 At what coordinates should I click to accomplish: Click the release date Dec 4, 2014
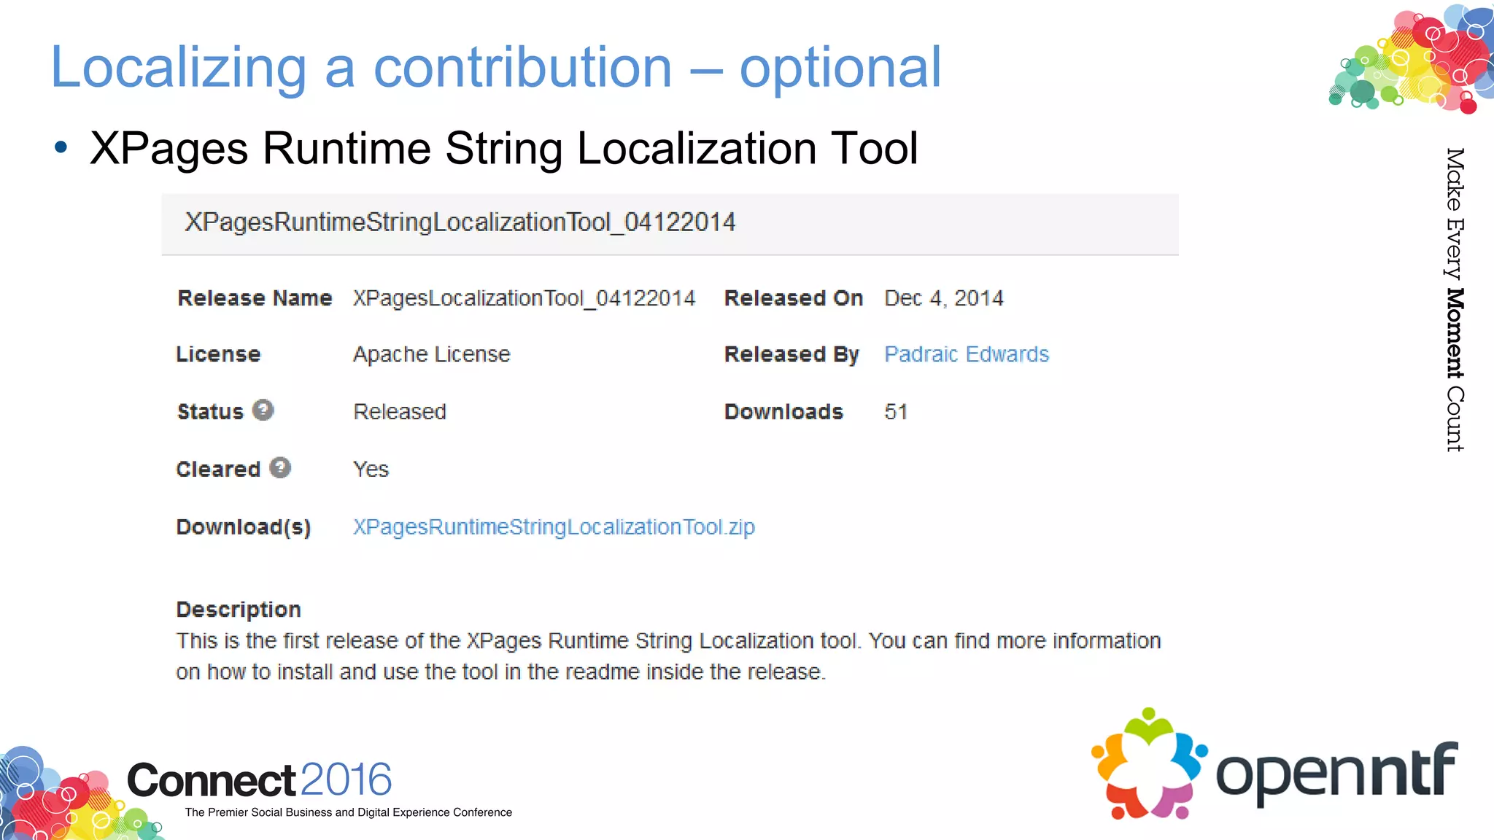944,298
